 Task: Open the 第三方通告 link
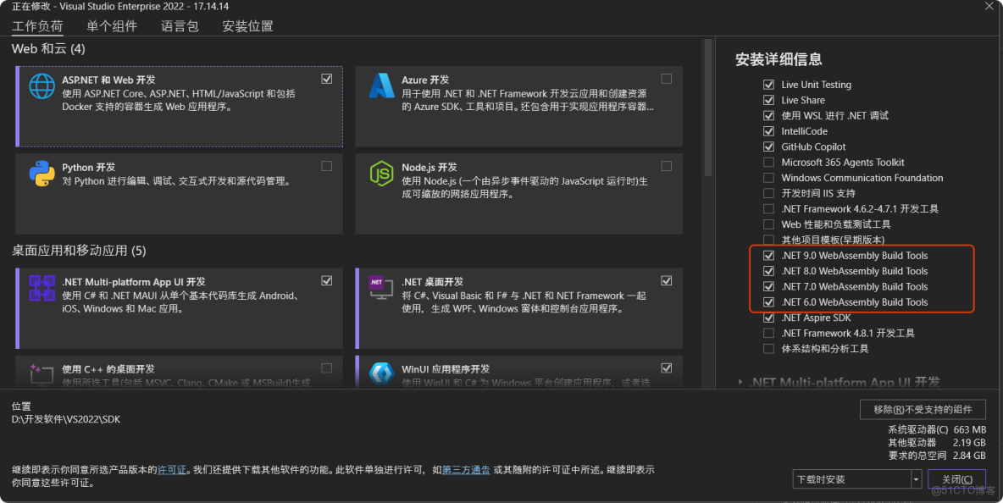coord(466,469)
